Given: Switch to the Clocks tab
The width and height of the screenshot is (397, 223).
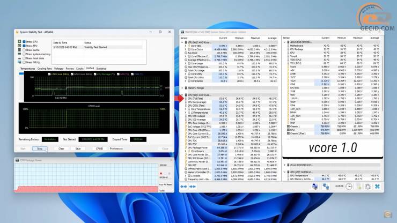Looking at the screenshot, I should click(80, 69).
